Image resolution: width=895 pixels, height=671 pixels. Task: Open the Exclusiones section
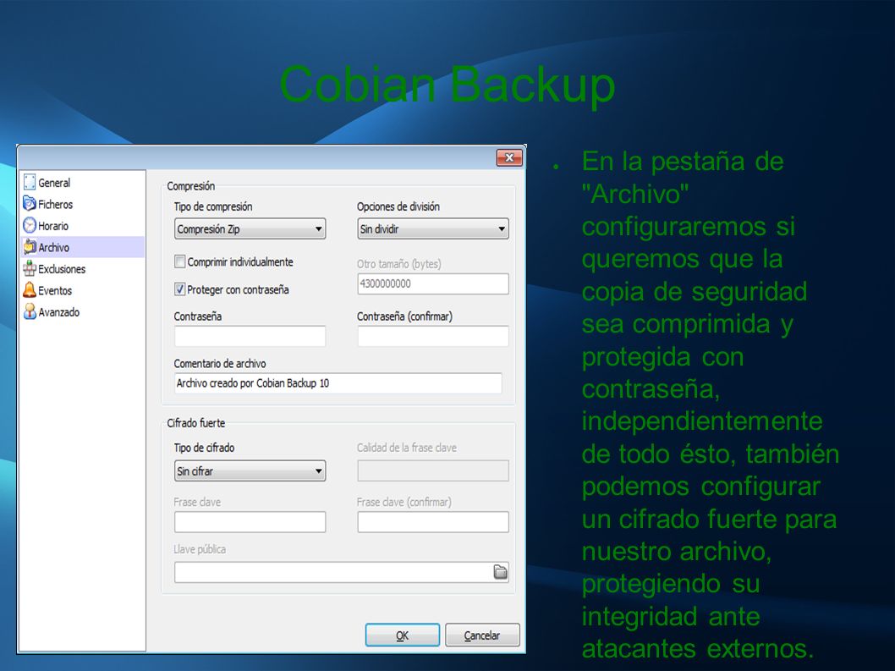(82, 269)
